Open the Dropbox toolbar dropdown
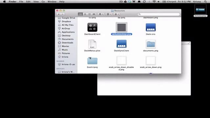Image resolution: width=210 pixels, height=118 pixels. tap(109, 14)
